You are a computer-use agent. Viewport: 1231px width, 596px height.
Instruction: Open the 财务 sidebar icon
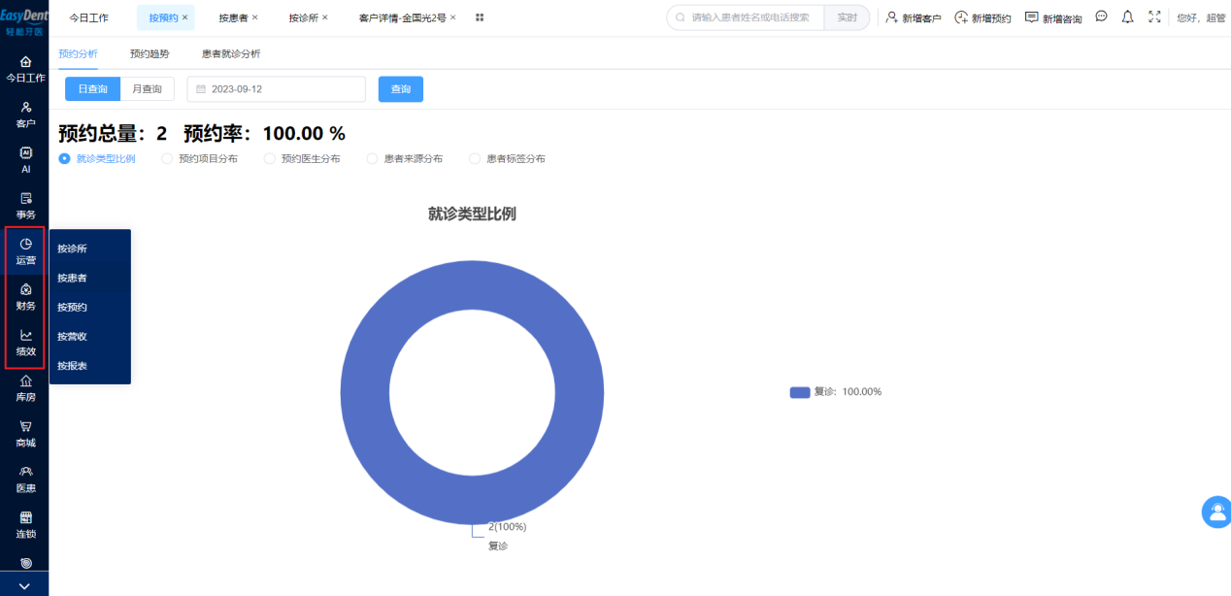(25, 289)
